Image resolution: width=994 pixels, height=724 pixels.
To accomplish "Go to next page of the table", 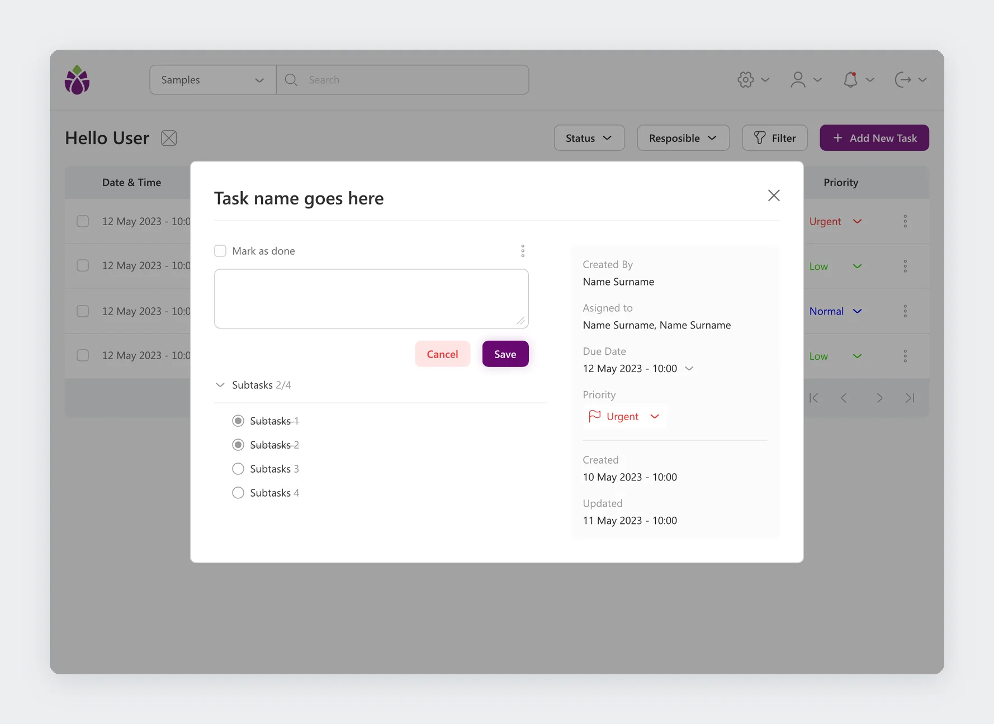I will click(x=880, y=398).
